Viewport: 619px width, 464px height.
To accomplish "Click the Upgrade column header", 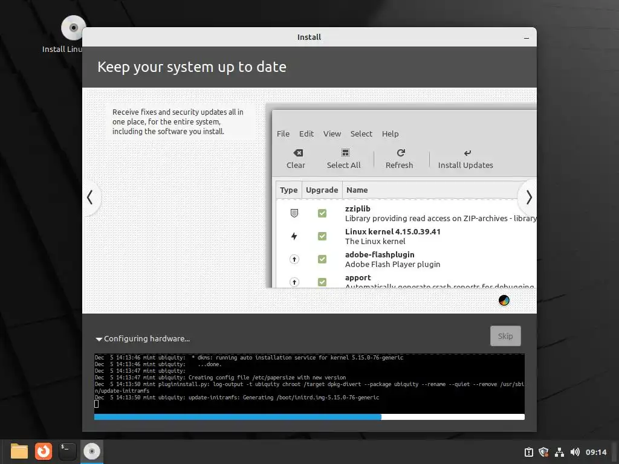I will click(322, 190).
